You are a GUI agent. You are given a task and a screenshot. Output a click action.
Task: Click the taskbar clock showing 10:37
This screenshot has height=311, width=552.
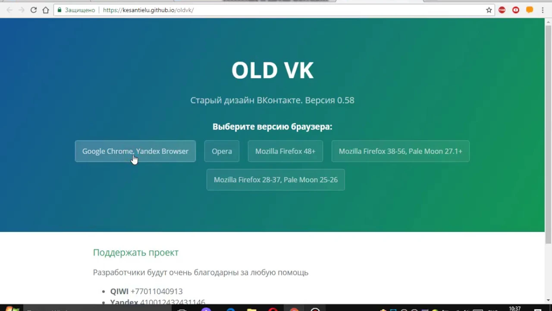click(x=515, y=308)
